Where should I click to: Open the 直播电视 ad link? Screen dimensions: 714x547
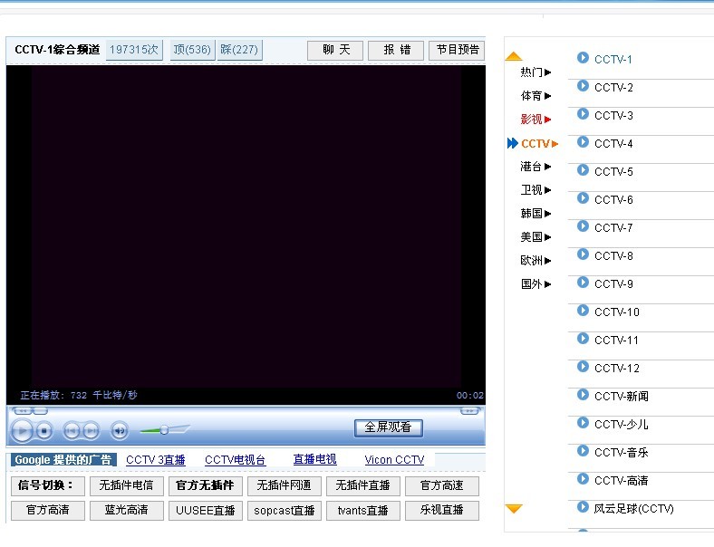pos(314,460)
